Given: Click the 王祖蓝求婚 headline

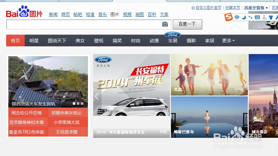Looking at the screenshot, I should point(67,132).
